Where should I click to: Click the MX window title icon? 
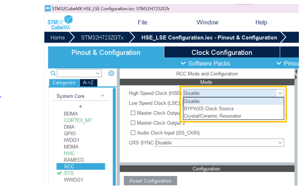coord(48,9)
